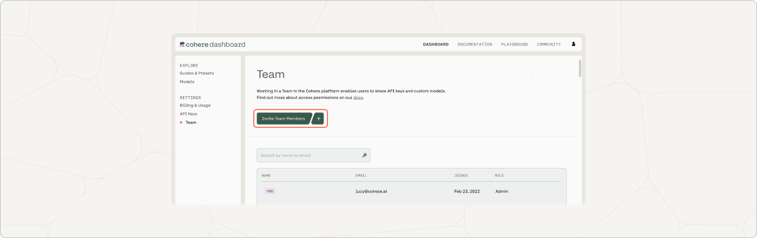The width and height of the screenshot is (757, 238).
Task: Open the user profile icon
Action: click(x=573, y=44)
